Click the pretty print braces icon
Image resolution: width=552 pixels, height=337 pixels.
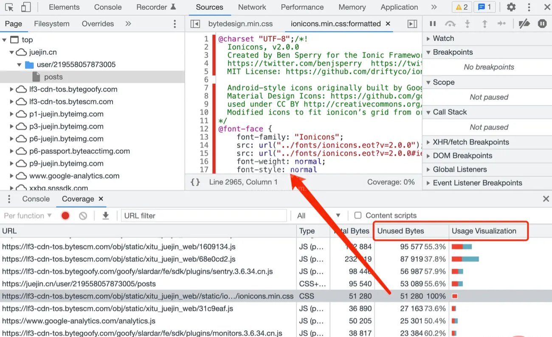point(195,182)
